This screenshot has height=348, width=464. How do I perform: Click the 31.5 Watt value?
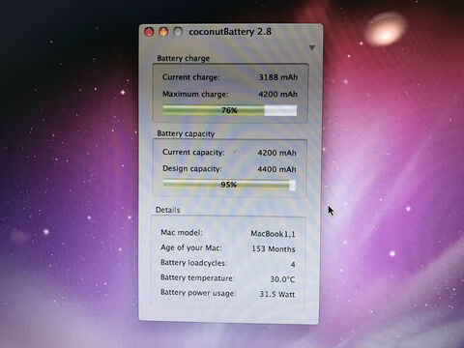pos(277,294)
